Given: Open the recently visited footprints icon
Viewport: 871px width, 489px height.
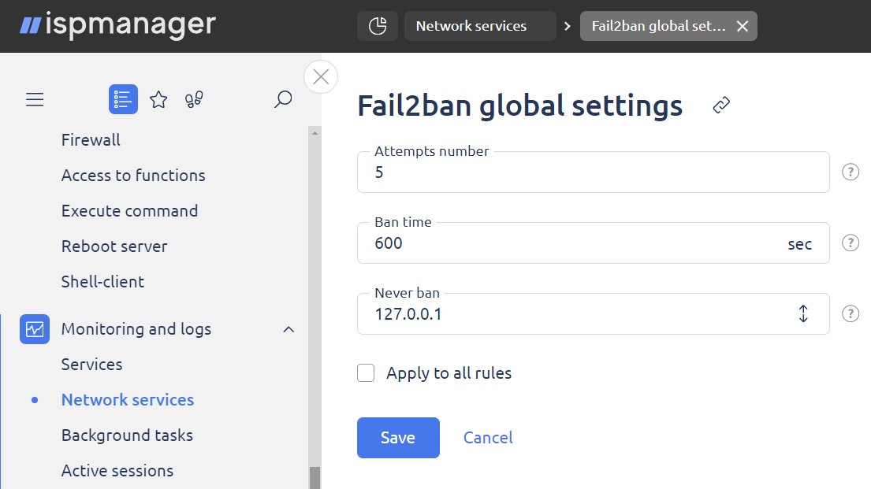Looking at the screenshot, I should [x=194, y=99].
